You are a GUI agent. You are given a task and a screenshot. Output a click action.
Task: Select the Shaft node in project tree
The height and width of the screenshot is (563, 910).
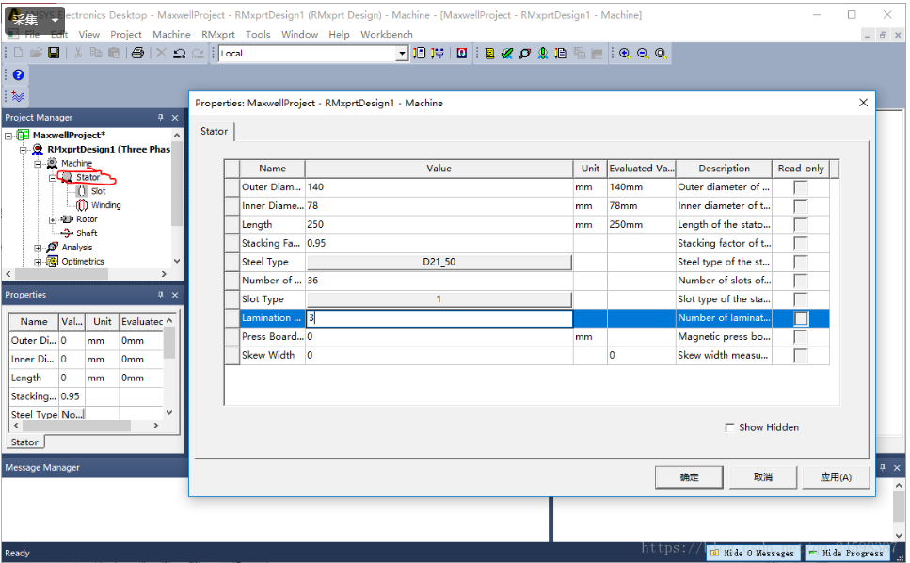click(87, 233)
